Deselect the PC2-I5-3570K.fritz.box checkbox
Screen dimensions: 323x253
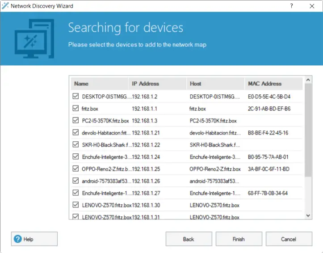(76, 120)
